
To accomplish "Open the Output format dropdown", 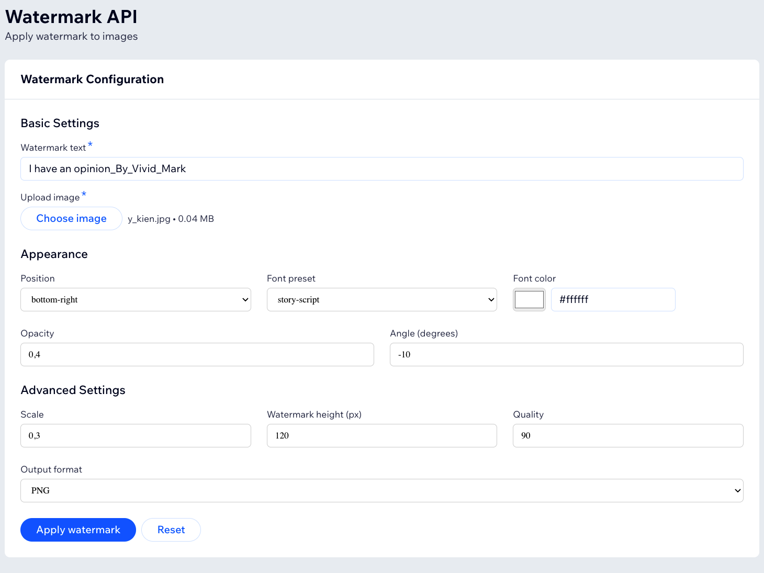I will tap(381, 491).
